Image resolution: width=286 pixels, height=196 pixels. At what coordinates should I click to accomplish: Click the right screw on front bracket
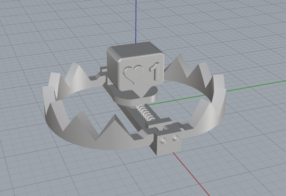tap(176, 139)
